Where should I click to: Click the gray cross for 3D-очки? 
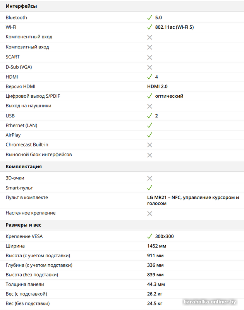[x=149, y=178]
